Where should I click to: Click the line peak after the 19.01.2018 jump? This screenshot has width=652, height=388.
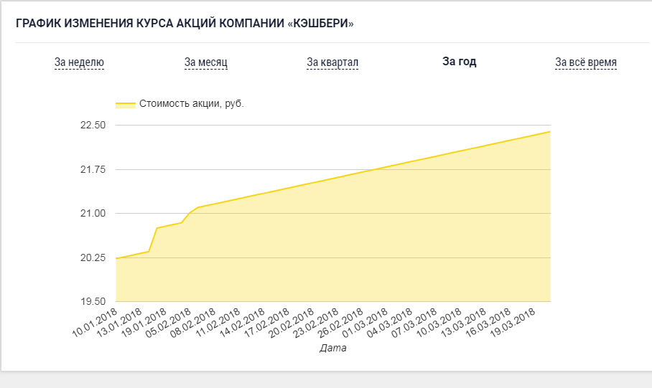pyautogui.click(x=157, y=227)
